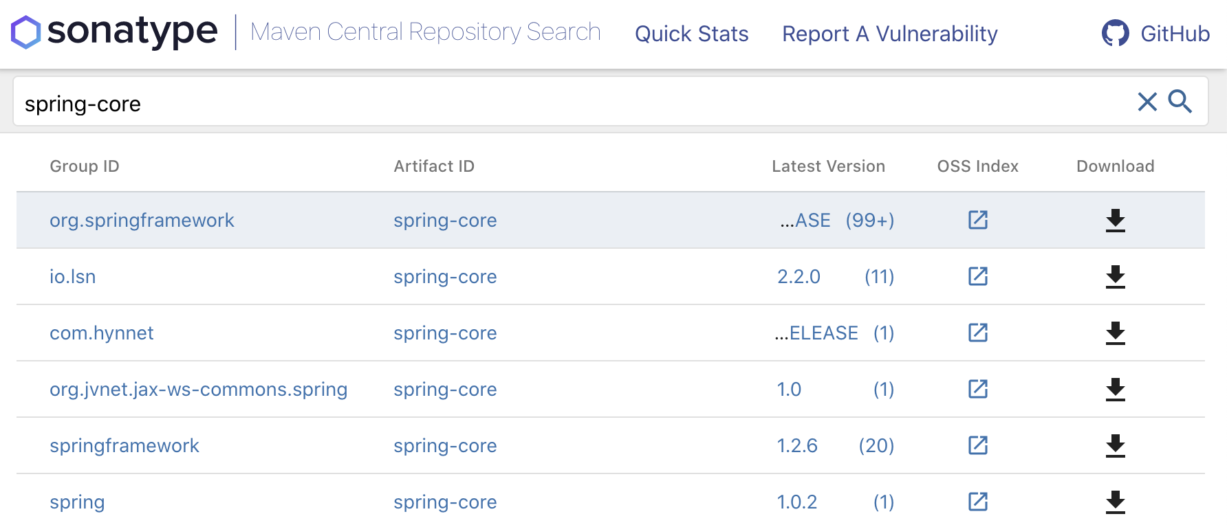Click the Artifact ID column header
Screen dimensions: 1227x525
tap(434, 166)
